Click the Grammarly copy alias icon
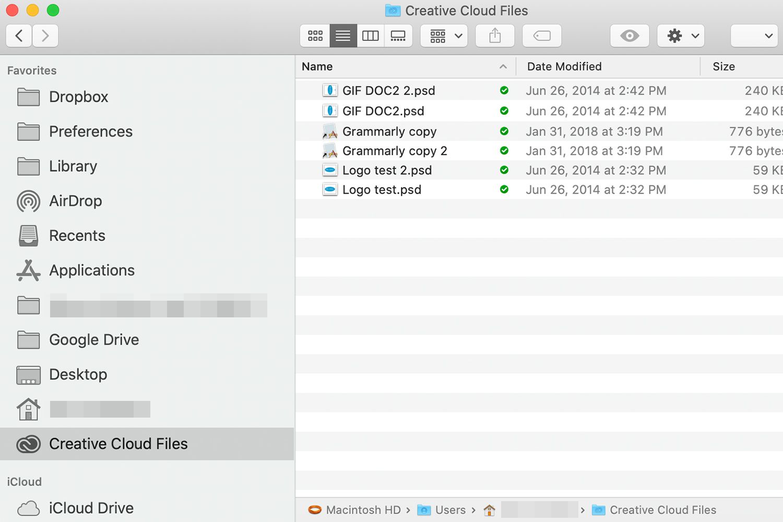 [x=330, y=132]
